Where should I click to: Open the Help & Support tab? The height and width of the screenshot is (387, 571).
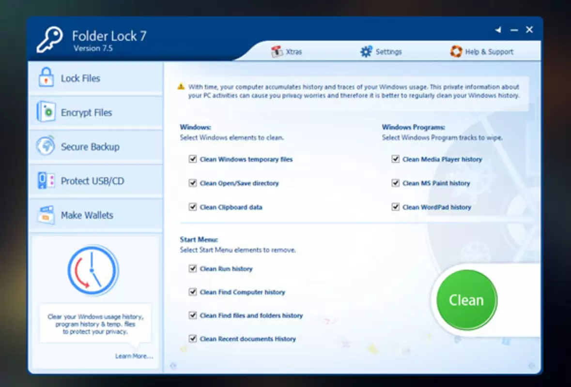pos(482,52)
